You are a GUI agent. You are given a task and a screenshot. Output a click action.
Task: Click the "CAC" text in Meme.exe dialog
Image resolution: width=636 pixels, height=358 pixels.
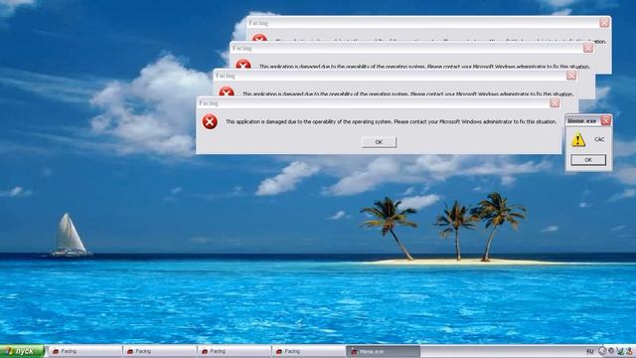point(599,139)
